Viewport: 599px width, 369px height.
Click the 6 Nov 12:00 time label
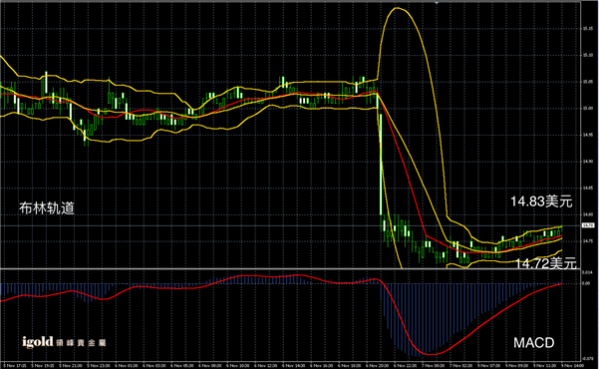click(266, 366)
